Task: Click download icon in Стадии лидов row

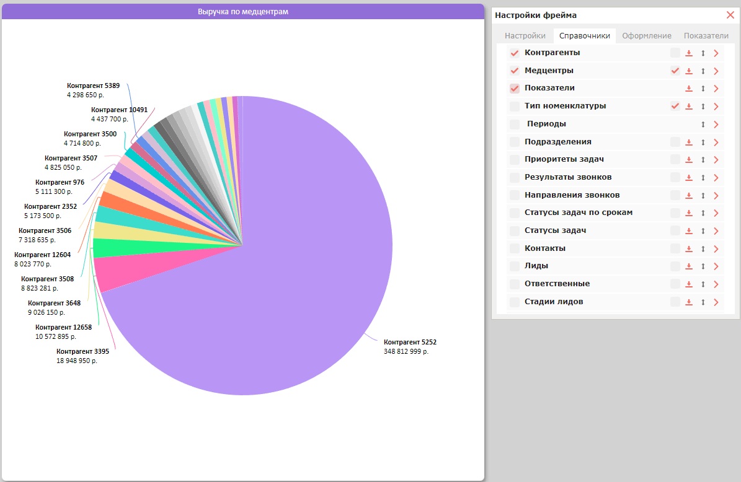Action: (x=689, y=302)
